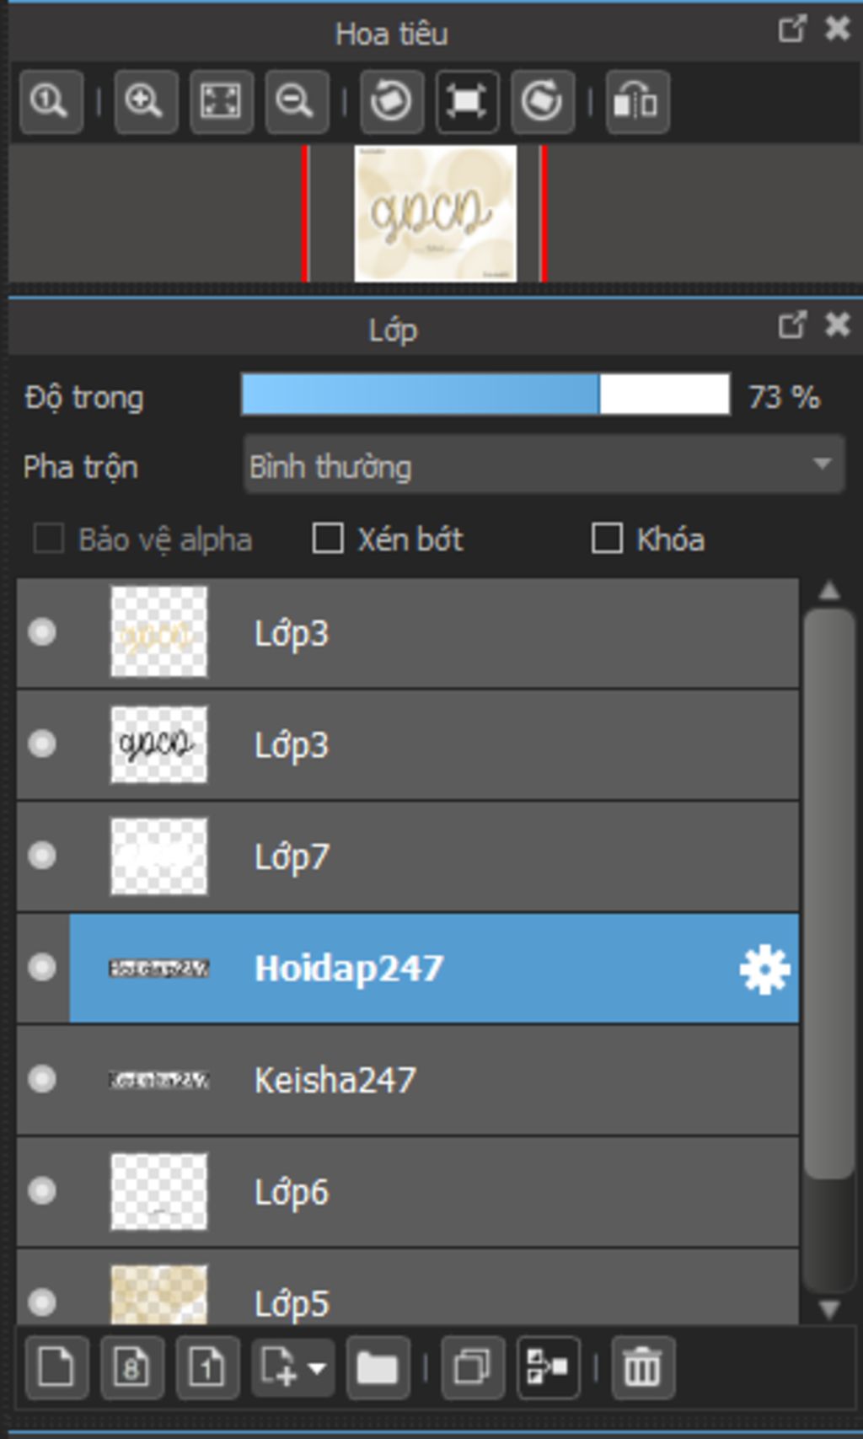Toggle visibility of Keisha247 layer
Image resolution: width=863 pixels, height=1439 pixels.
point(42,1079)
